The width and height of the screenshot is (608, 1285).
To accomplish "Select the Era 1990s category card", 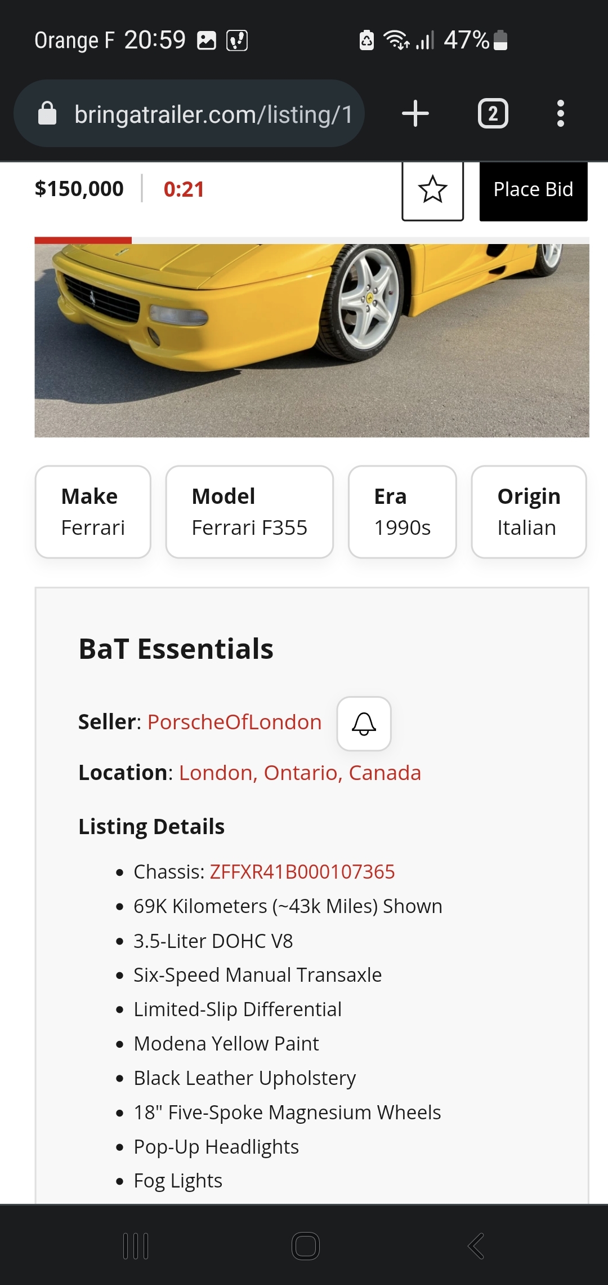I will click(402, 512).
